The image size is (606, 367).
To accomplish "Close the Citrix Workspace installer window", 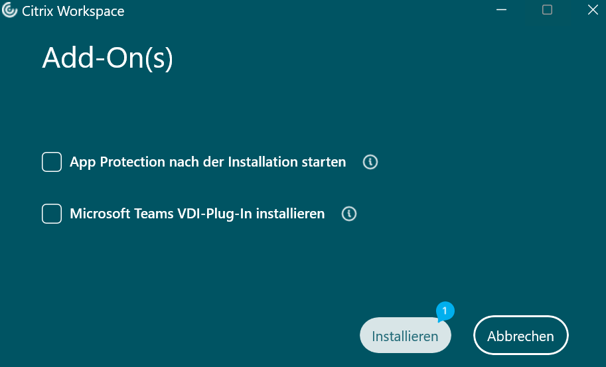I will point(592,10).
